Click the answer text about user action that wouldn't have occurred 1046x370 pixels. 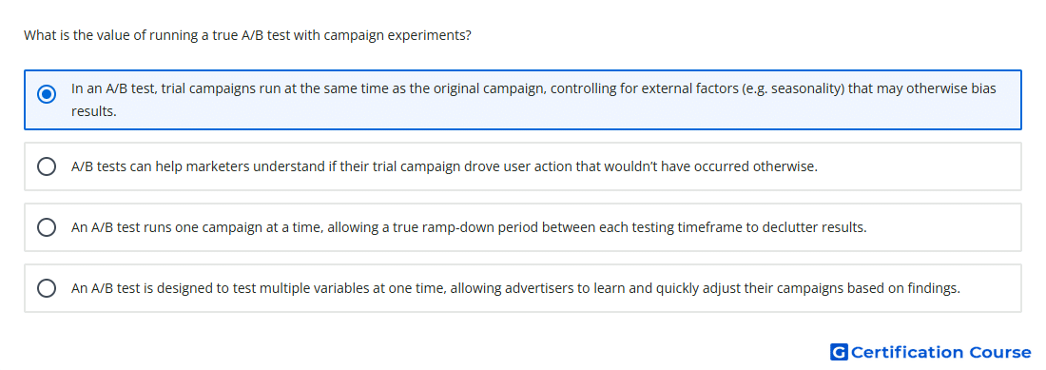[444, 166]
